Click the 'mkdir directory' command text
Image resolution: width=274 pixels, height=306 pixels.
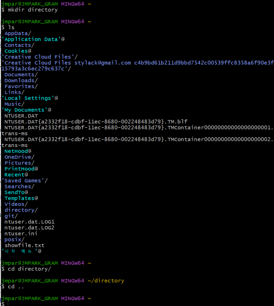pyautogui.click(x=33, y=10)
